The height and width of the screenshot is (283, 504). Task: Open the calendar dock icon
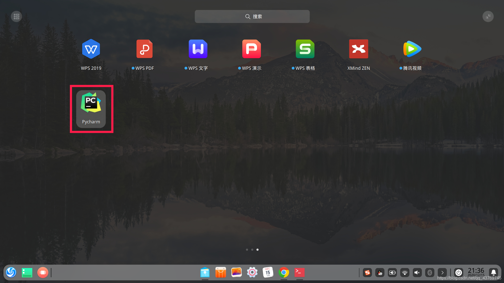coord(268,272)
